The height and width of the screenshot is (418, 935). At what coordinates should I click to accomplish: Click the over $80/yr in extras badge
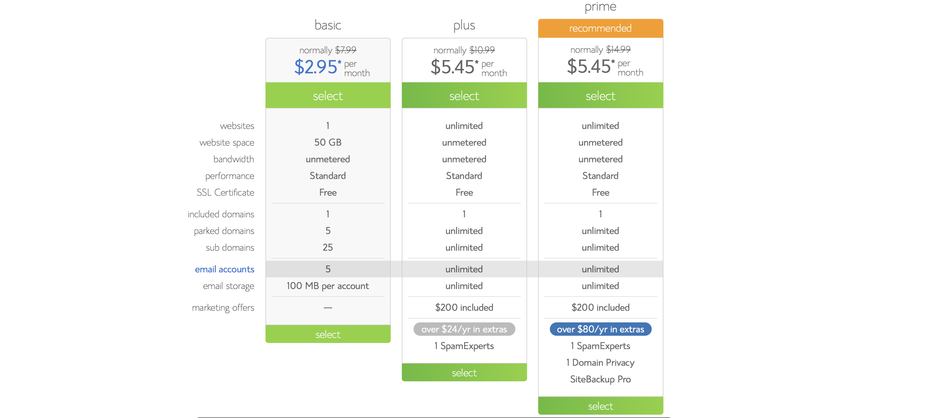pos(600,329)
